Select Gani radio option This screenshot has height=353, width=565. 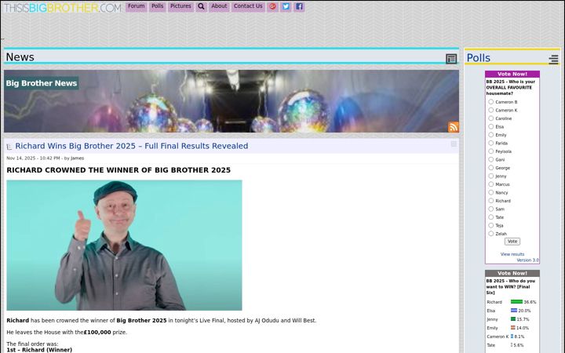[490, 159]
